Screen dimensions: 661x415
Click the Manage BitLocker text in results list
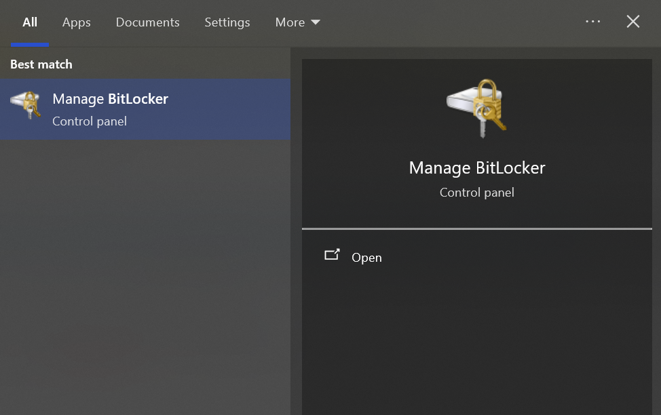coord(110,99)
